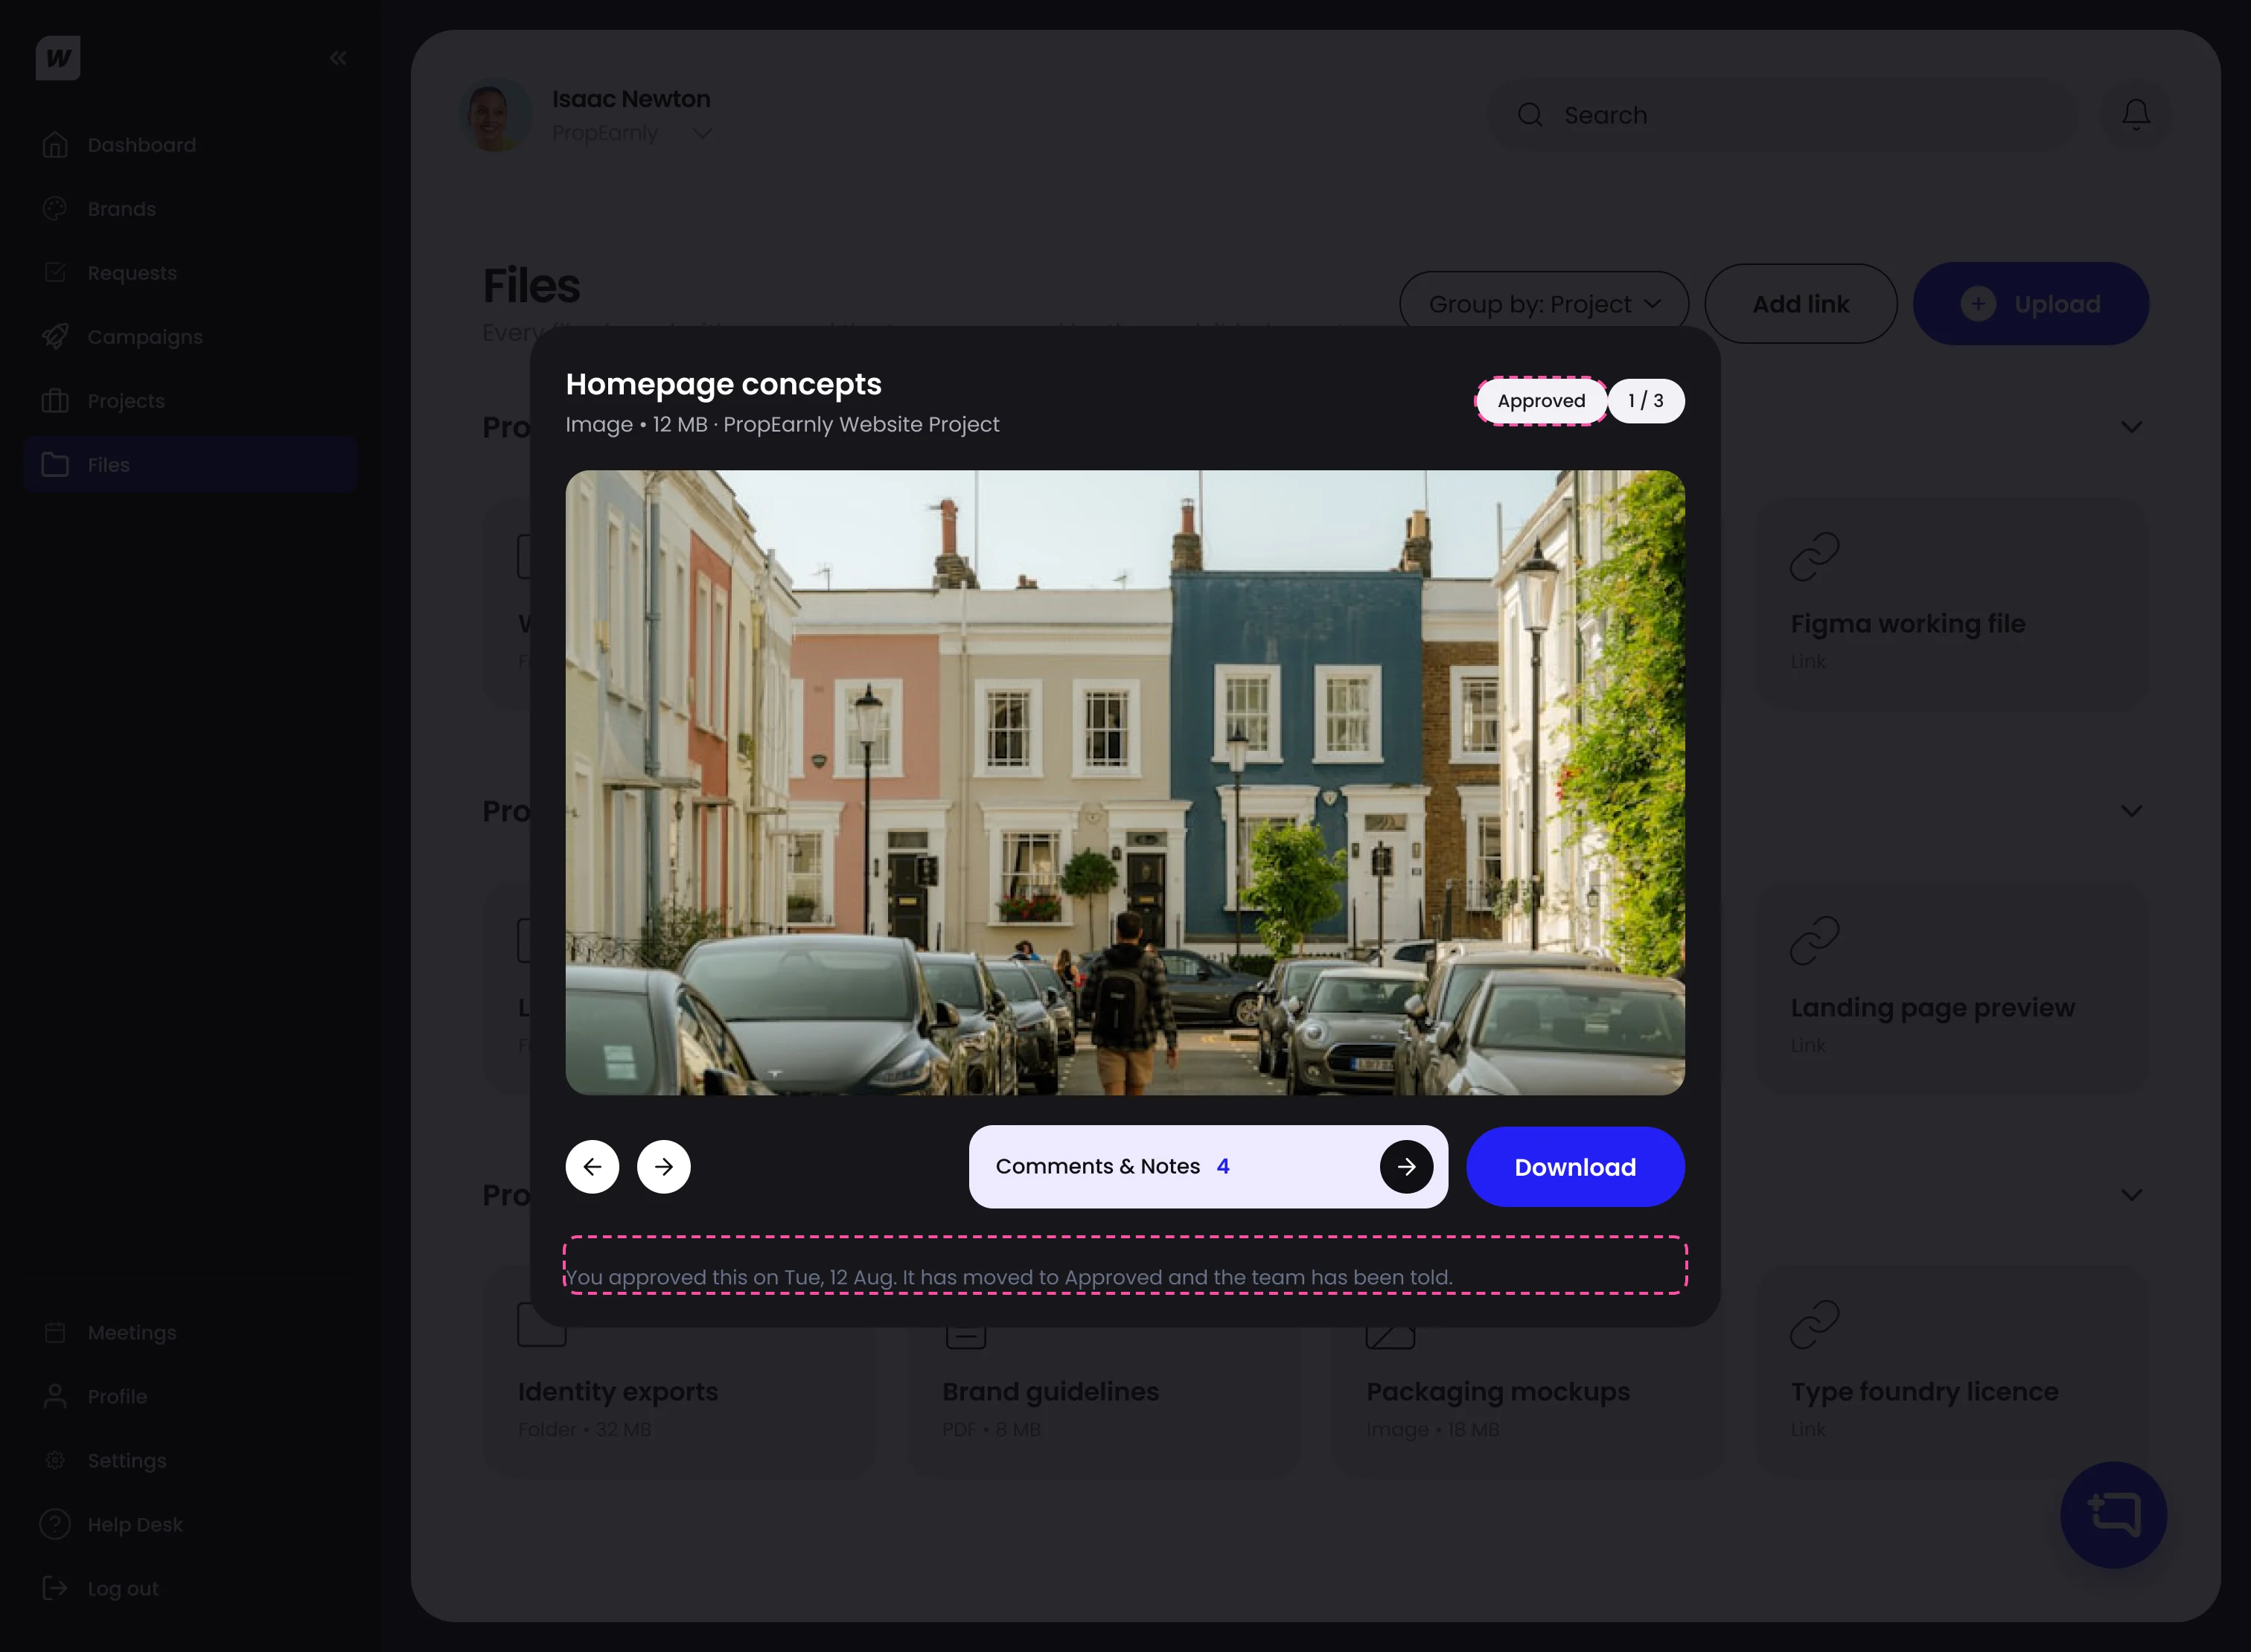Open the notifications bell
This screenshot has height=1652, width=2251.
coord(2136,115)
